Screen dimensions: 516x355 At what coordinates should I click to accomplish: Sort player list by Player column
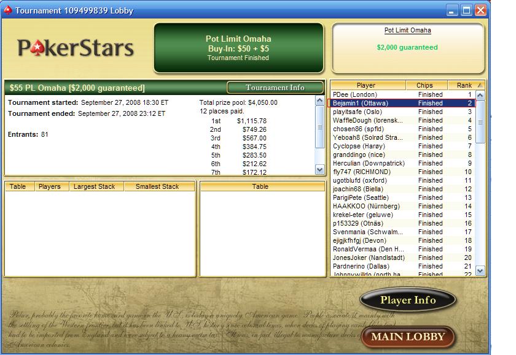coord(368,85)
